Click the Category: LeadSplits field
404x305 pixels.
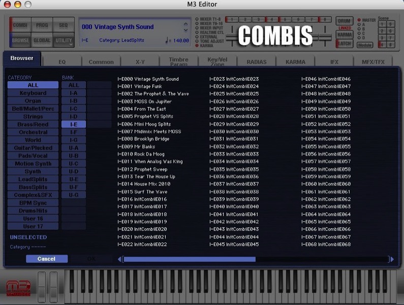(121, 40)
